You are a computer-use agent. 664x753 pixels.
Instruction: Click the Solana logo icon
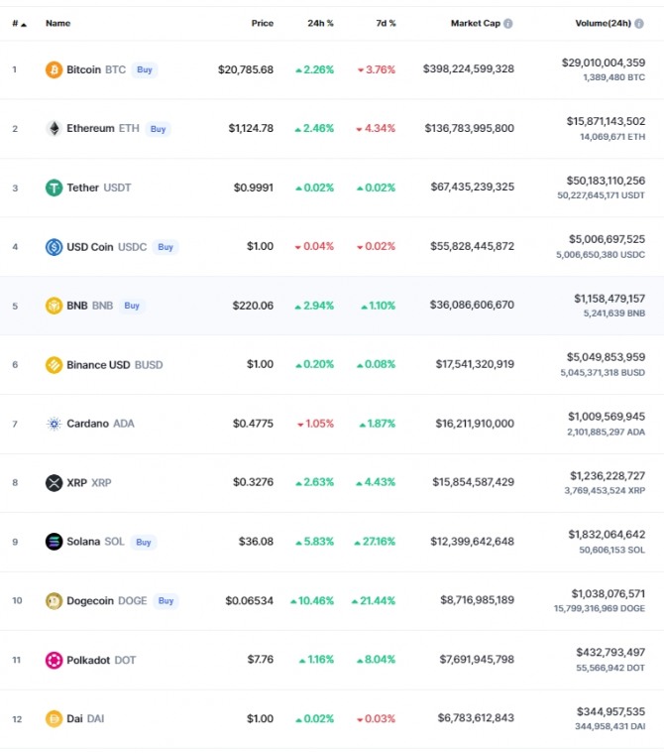tap(54, 542)
